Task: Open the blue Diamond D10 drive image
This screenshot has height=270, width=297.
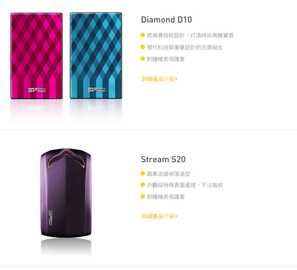Action: pos(96,56)
